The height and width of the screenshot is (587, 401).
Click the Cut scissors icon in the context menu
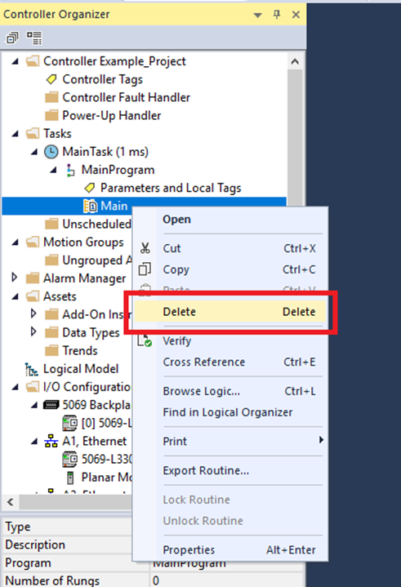(x=145, y=248)
